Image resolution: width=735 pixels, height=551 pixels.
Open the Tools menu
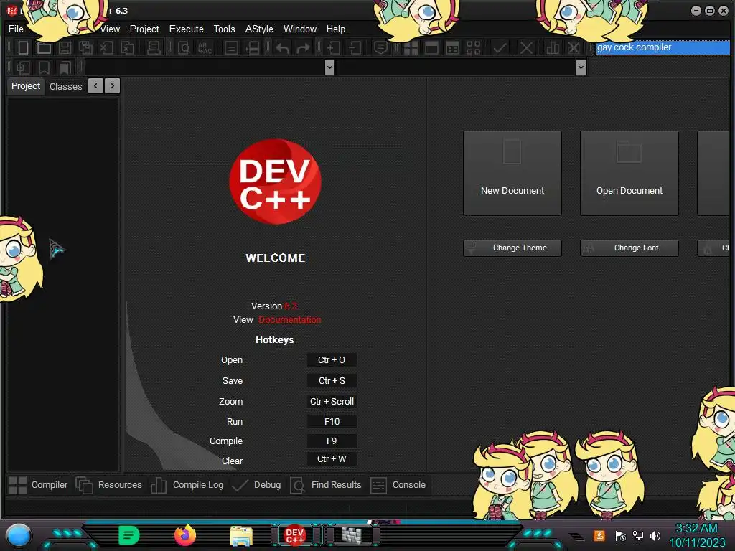click(x=224, y=29)
